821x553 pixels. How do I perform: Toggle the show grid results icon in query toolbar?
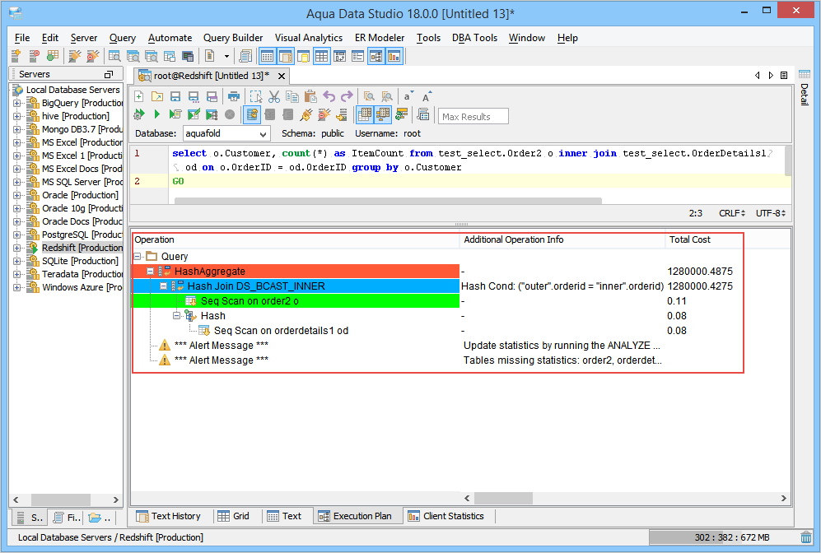click(365, 114)
